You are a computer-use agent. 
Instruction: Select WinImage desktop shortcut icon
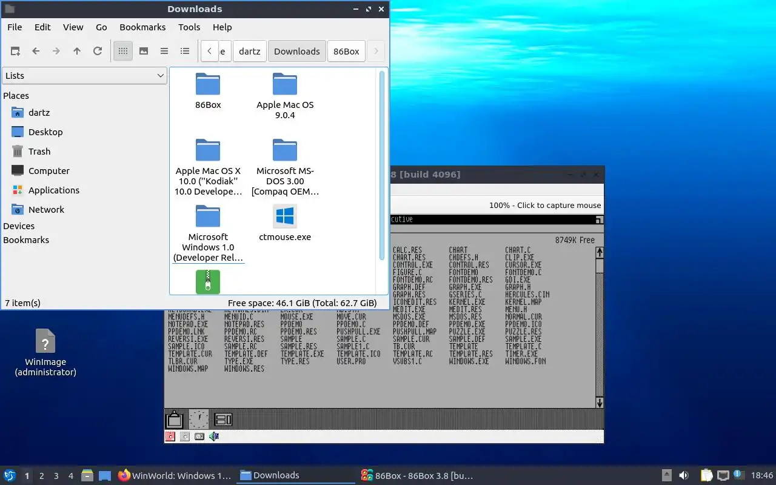(x=45, y=341)
